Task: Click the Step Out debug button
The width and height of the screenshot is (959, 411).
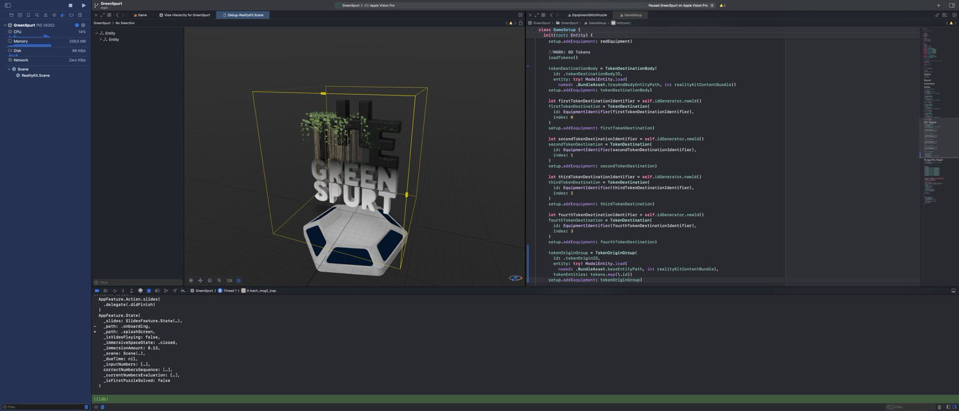Action: pyautogui.click(x=131, y=290)
